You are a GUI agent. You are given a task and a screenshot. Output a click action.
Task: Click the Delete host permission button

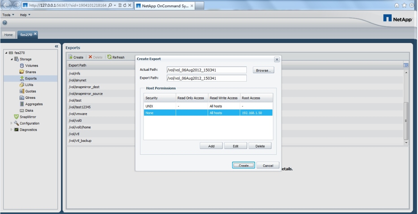260,146
